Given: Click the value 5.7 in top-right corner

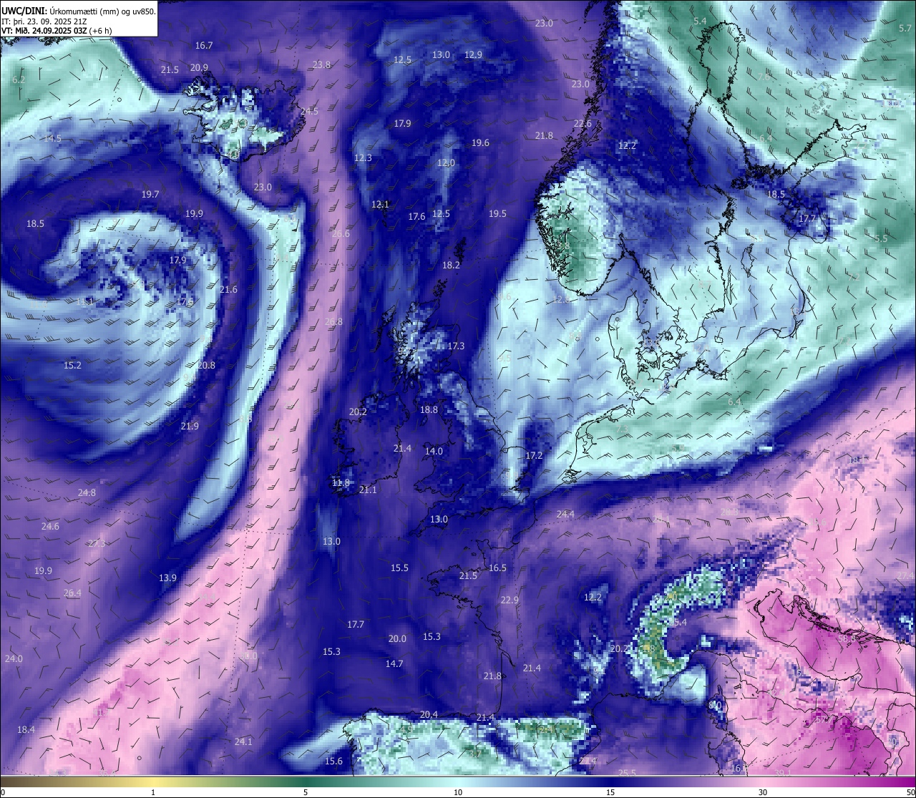Looking at the screenshot, I should pyautogui.click(x=905, y=29).
